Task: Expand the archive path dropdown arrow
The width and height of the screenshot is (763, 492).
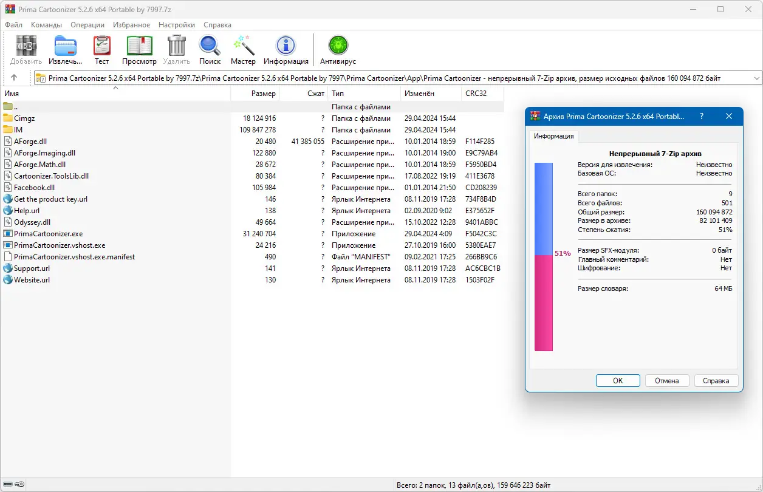Action: pyautogui.click(x=756, y=78)
